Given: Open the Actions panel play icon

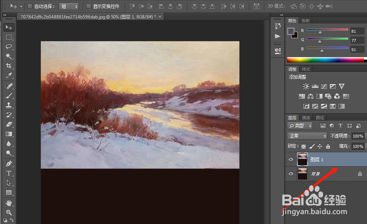Looking at the screenshot, I should (x=278, y=36).
